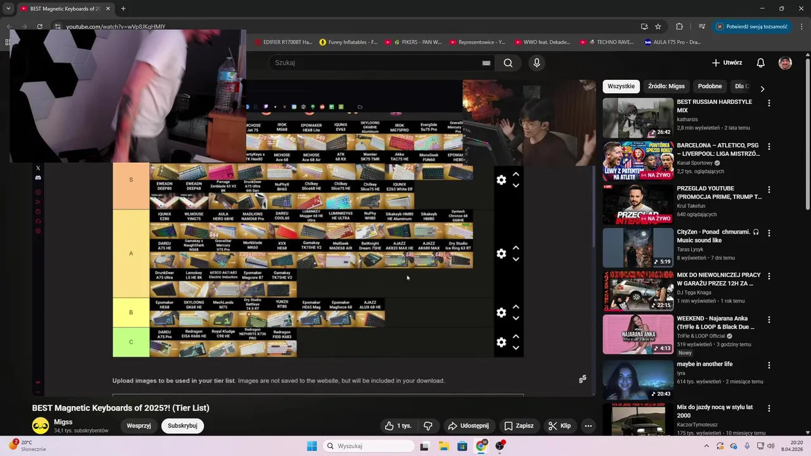Share the video via Udostępnij
This screenshot has width=811, height=456.
(468, 426)
